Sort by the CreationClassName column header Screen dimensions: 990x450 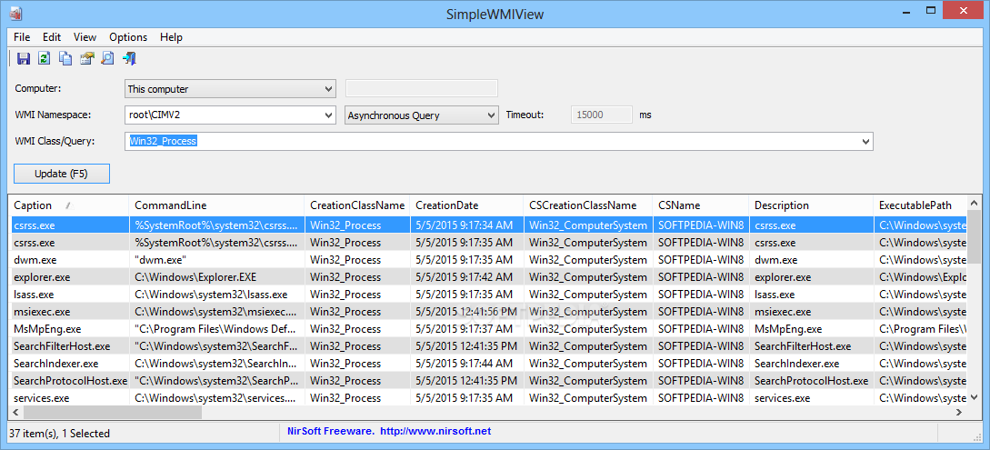click(356, 205)
